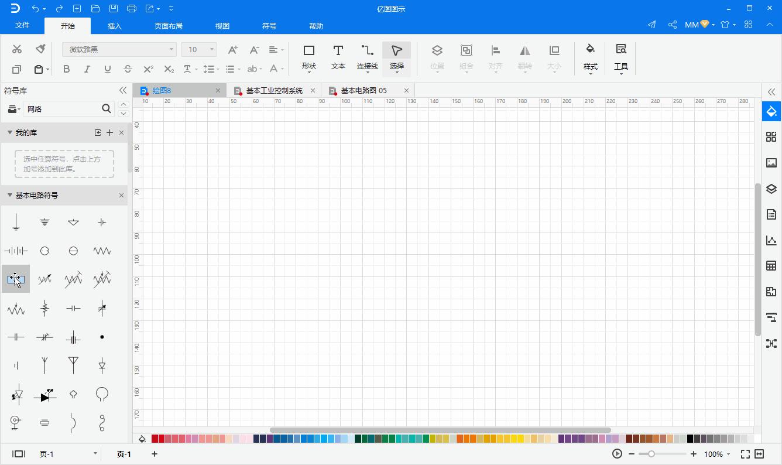Switch to the 视图 ribbon tab

click(x=222, y=26)
